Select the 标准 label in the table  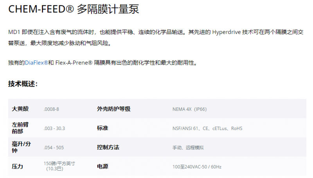coord(103,128)
